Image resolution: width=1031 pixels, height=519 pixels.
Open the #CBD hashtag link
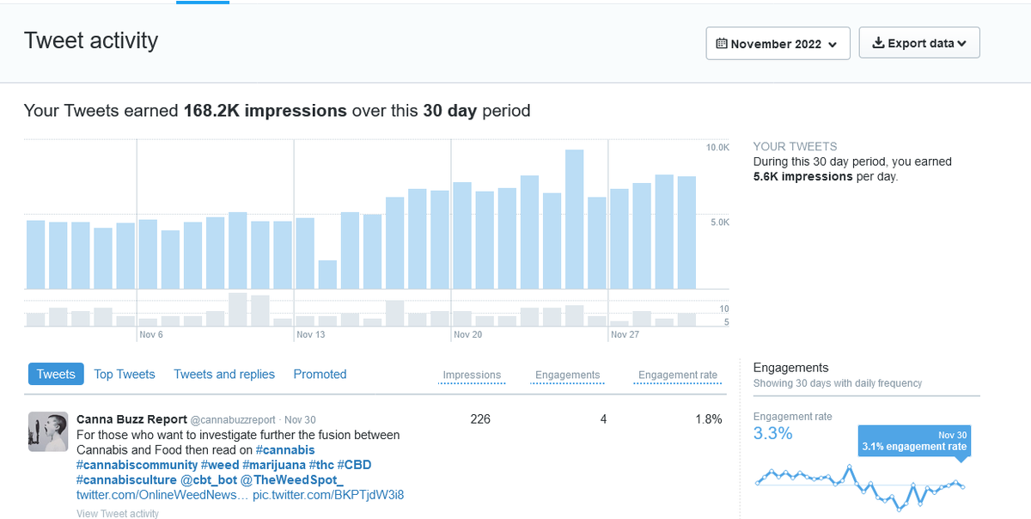pos(354,465)
